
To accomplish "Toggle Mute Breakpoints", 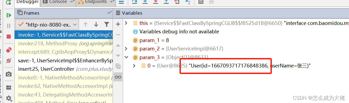I will pyautogui.click(x=9, y=60).
